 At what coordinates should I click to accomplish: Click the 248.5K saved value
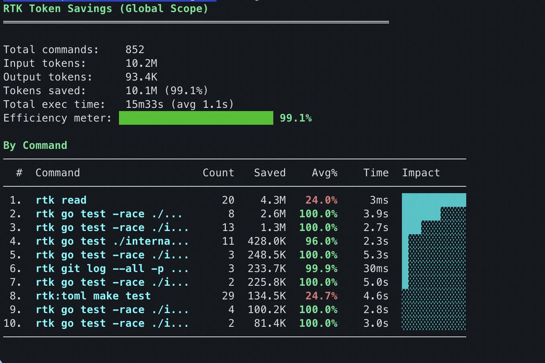(x=267, y=255)
